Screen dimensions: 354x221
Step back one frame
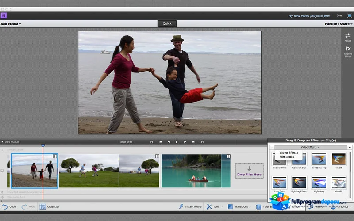(x=169, y=141)
